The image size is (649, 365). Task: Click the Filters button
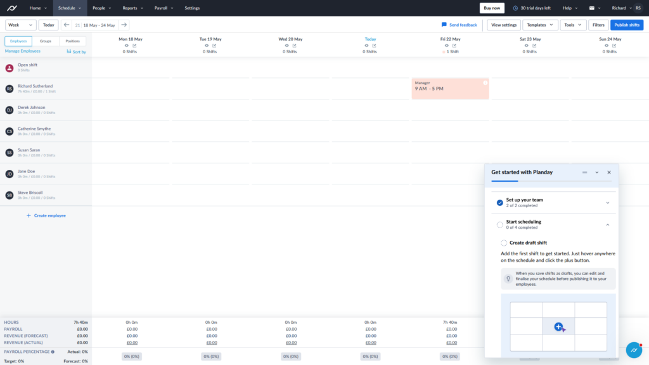598,25
